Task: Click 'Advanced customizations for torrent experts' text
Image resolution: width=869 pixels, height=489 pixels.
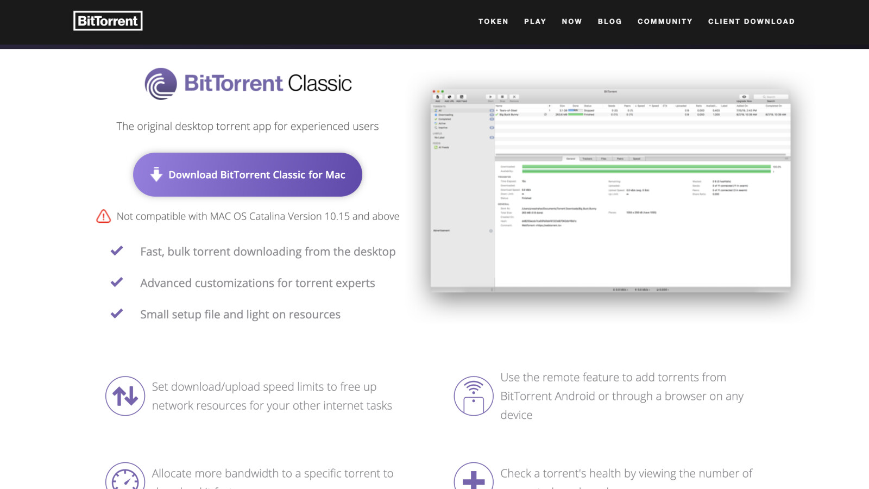Action: pos(257,283)
